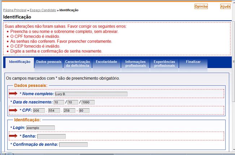Viewport: 235px width, 155px height.
Task: Go to Página Principal breadcrumb link
Action: (15, 10)
